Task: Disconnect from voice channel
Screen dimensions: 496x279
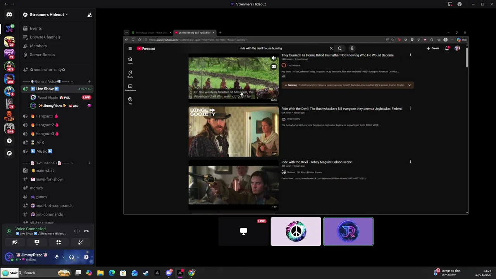Action: tap(86, 231)
